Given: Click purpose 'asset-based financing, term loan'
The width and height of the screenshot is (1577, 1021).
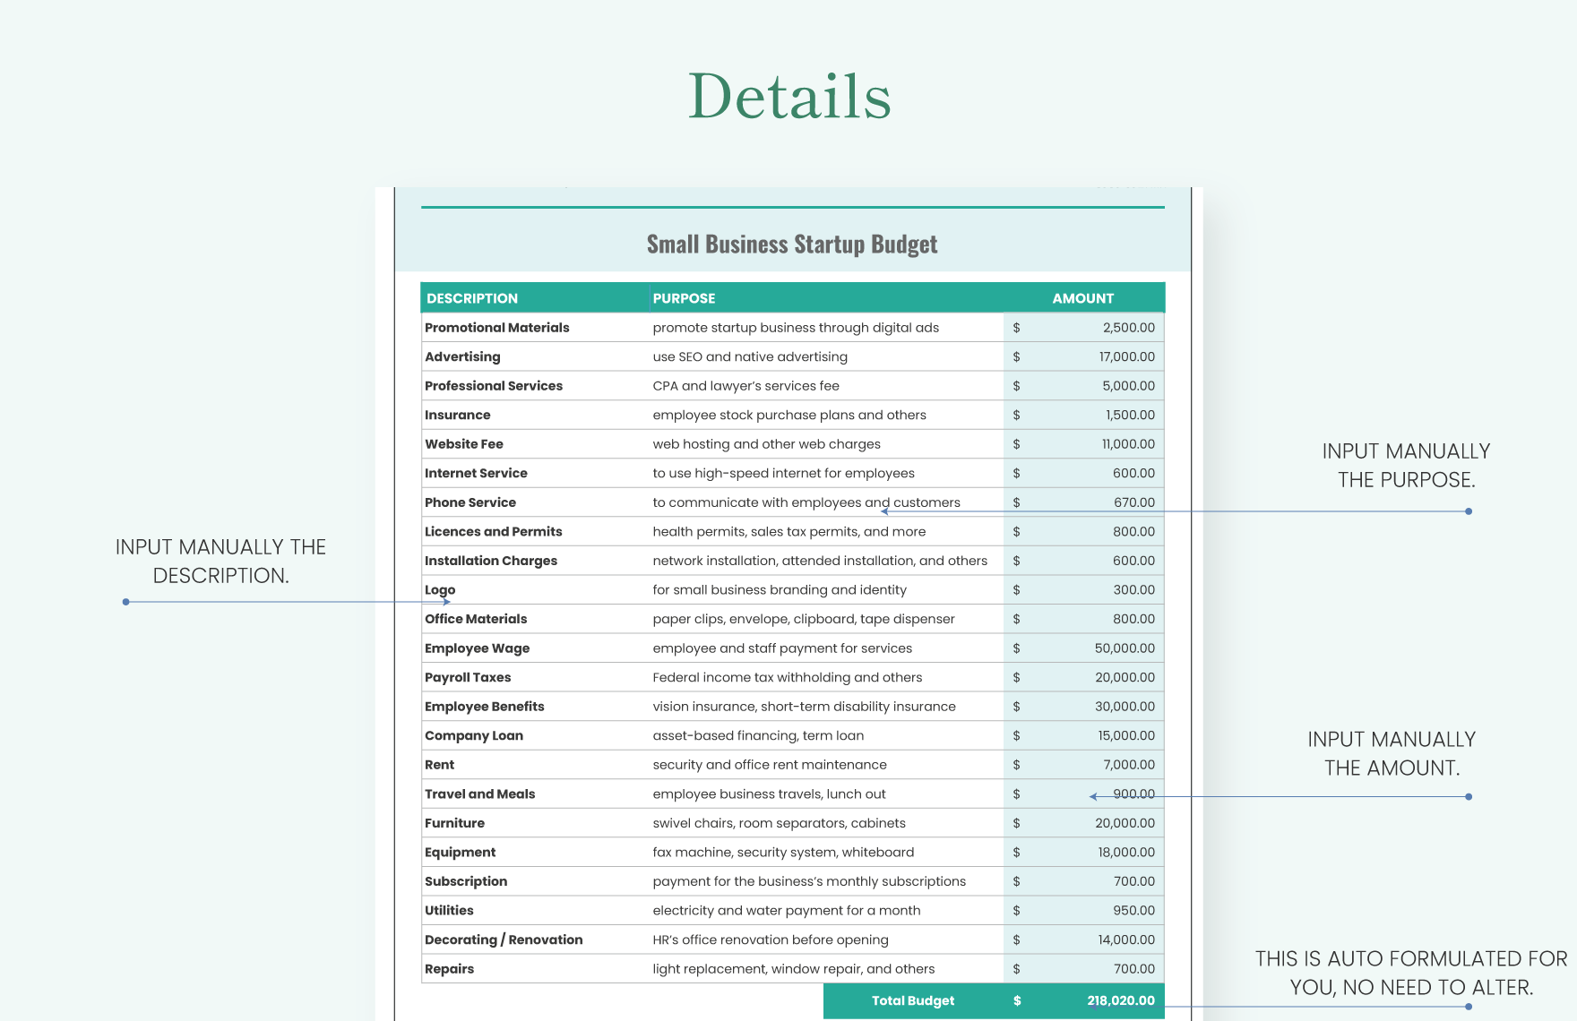Looking at the screenshot, I should coord(758,735).
